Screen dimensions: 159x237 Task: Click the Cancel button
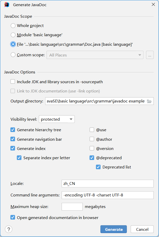point(142,229)
